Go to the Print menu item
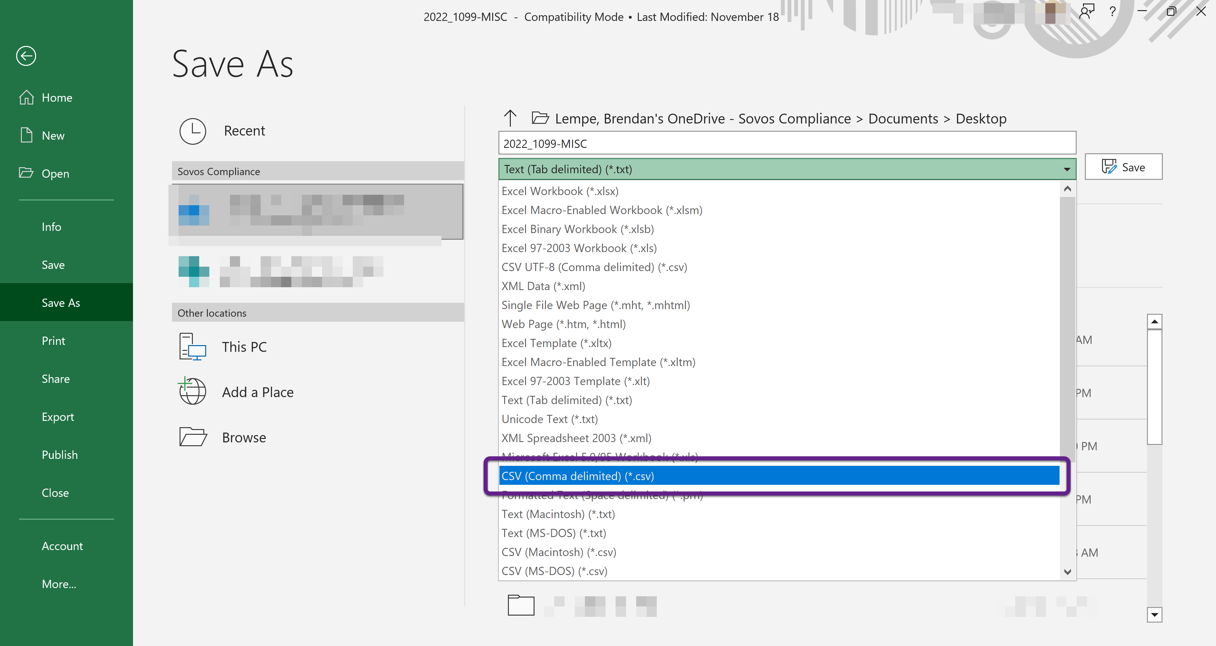 pyautogui.click(x=53, y=340)
